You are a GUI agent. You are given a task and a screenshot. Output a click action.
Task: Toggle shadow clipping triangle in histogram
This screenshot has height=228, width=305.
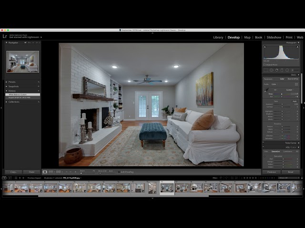point(265,47)
